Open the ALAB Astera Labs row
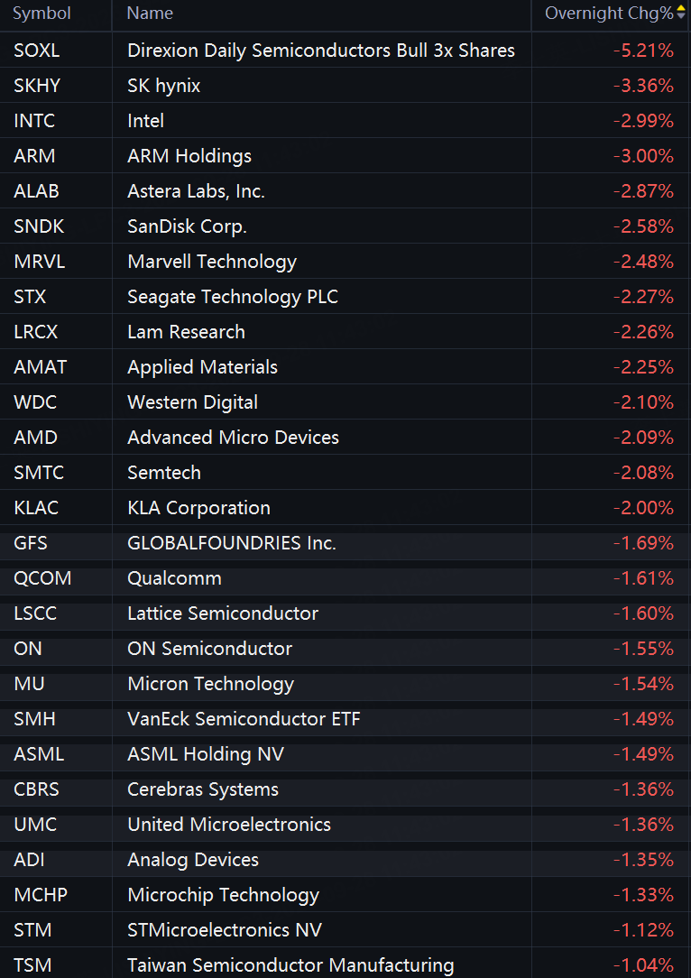Image resolution: width=691 pixels, height=978 pixels. coord(345,191)
